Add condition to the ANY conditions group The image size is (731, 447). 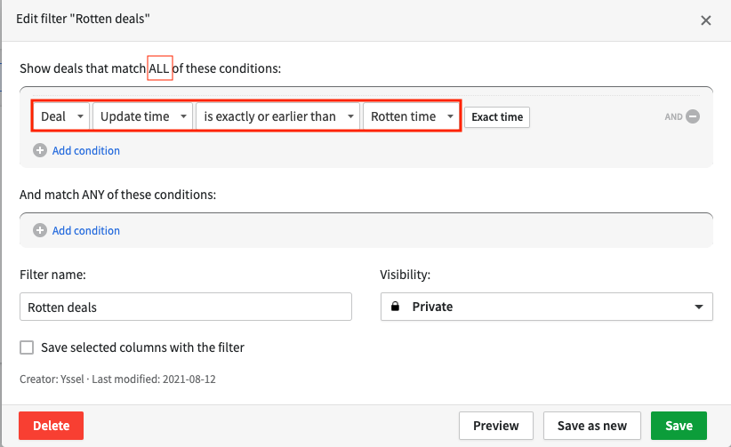coord(85,230)
